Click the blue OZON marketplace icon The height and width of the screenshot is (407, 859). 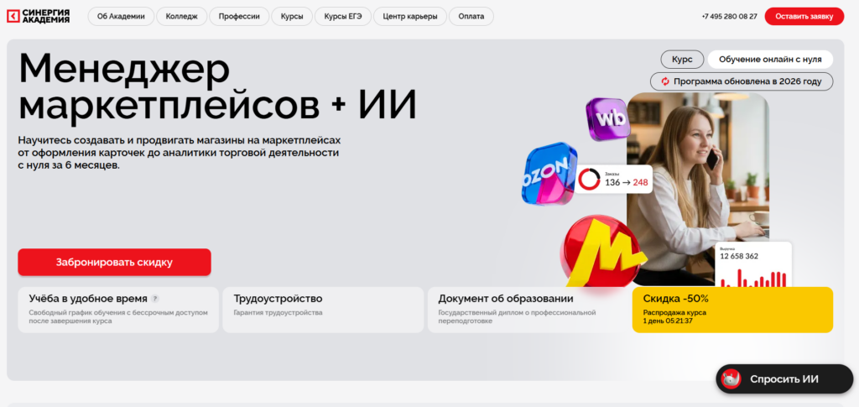tap(549, 174)
